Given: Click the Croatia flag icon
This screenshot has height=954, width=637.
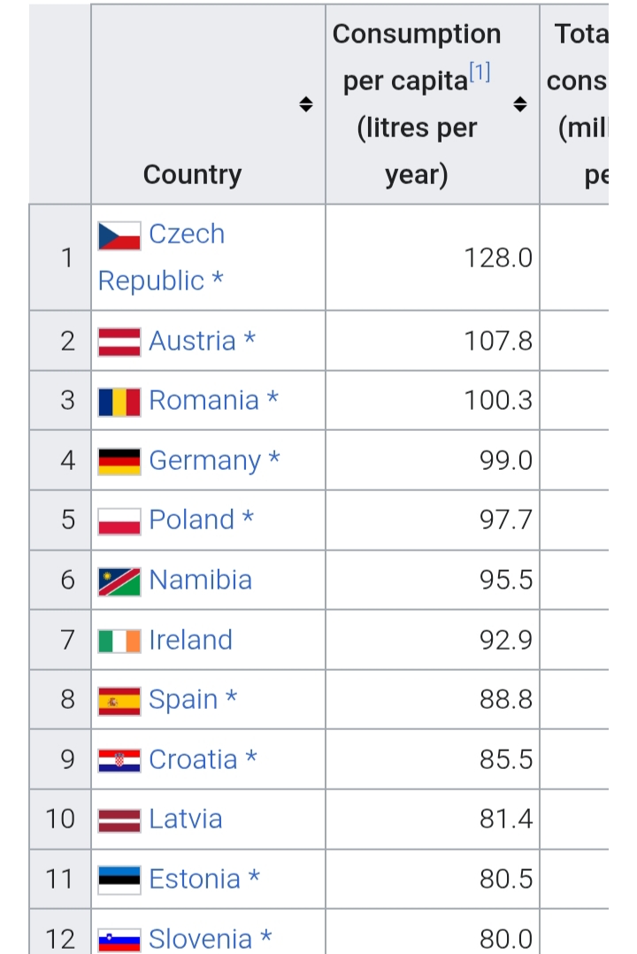Looking at the screenshot, I should point(119,760).
